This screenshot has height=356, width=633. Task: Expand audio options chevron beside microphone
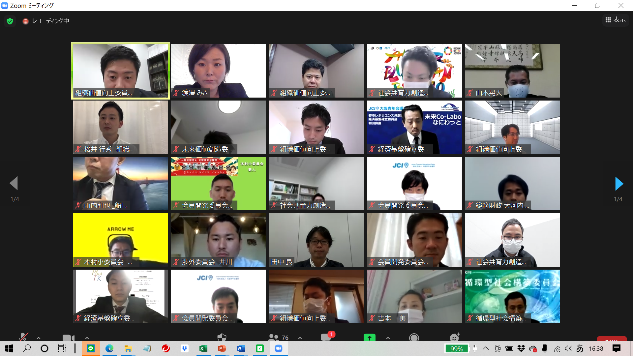click(x=39, y=338)
